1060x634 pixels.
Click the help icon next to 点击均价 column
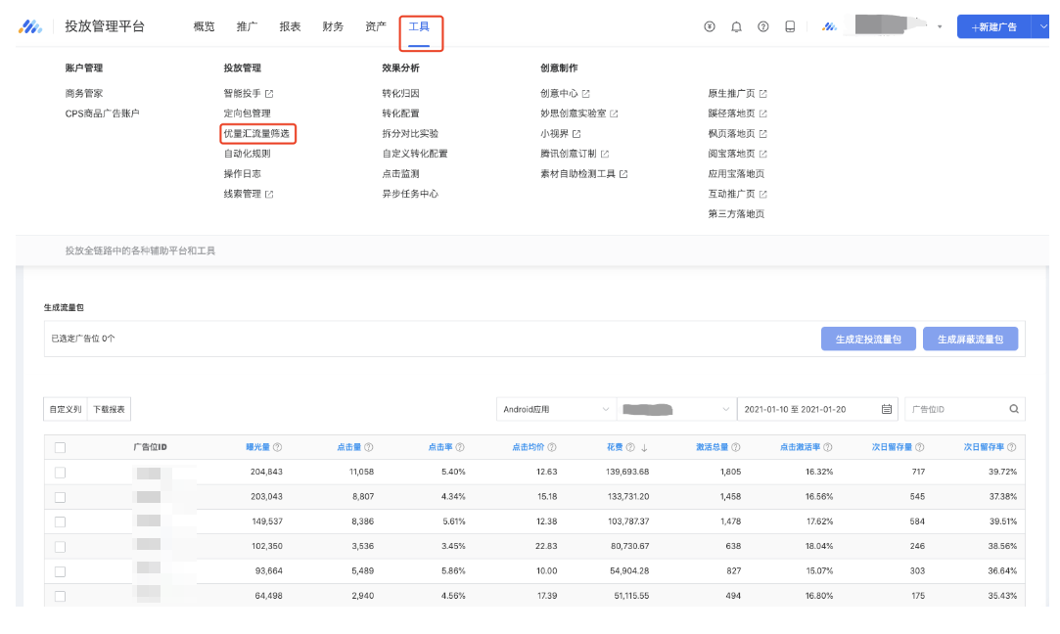[552, 447]
